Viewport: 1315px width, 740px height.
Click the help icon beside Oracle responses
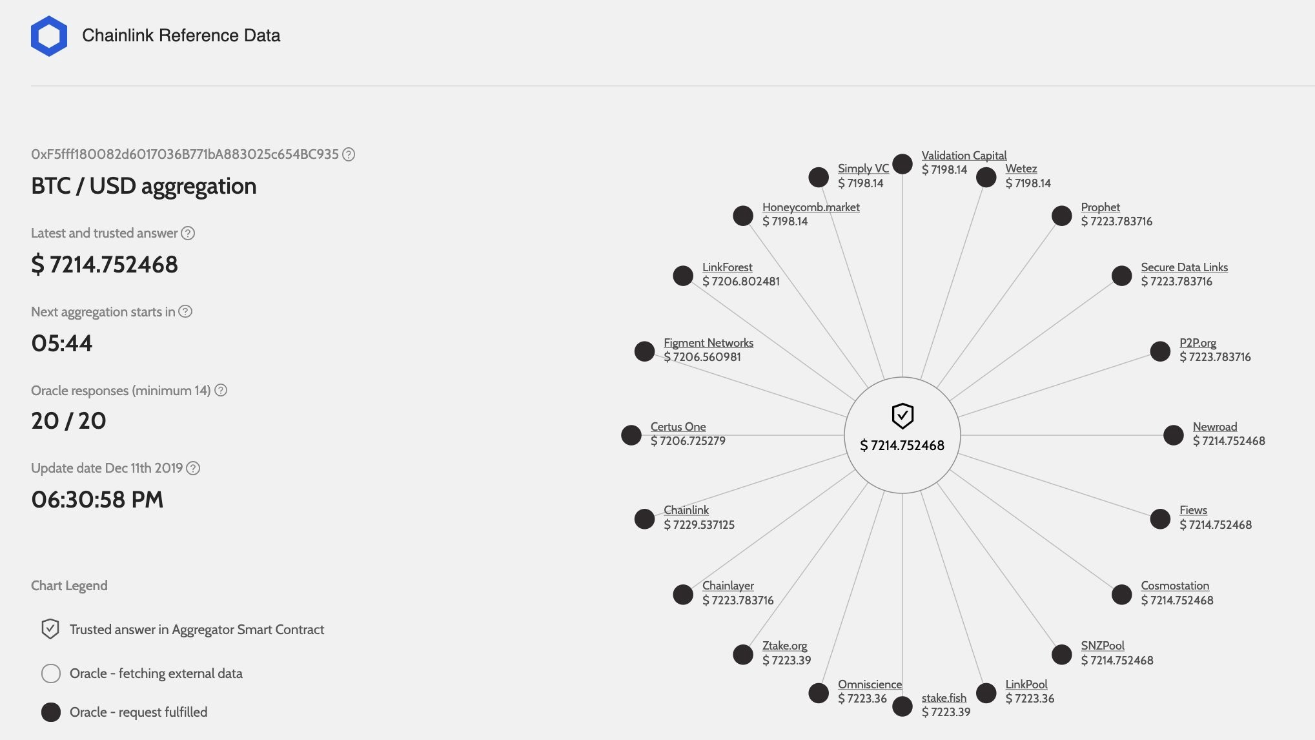pos(219,390)
